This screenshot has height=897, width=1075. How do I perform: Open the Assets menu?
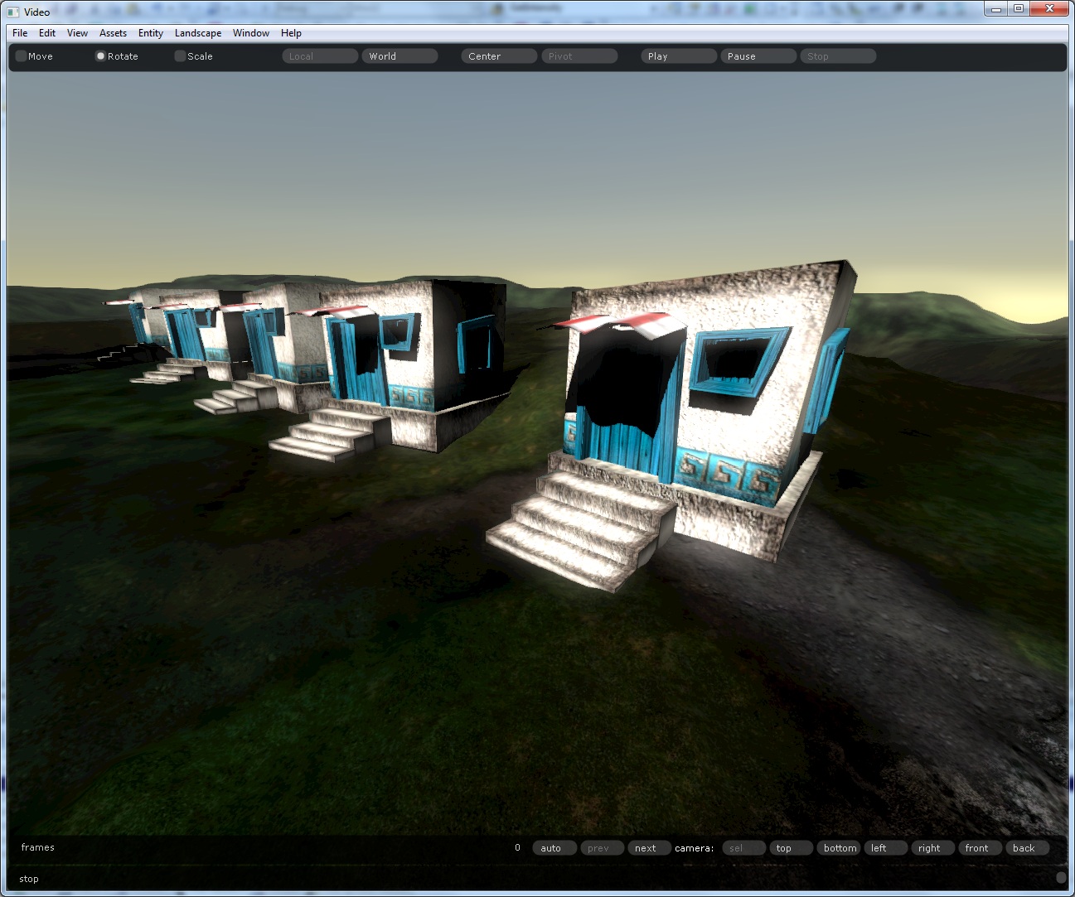[113, 33]
